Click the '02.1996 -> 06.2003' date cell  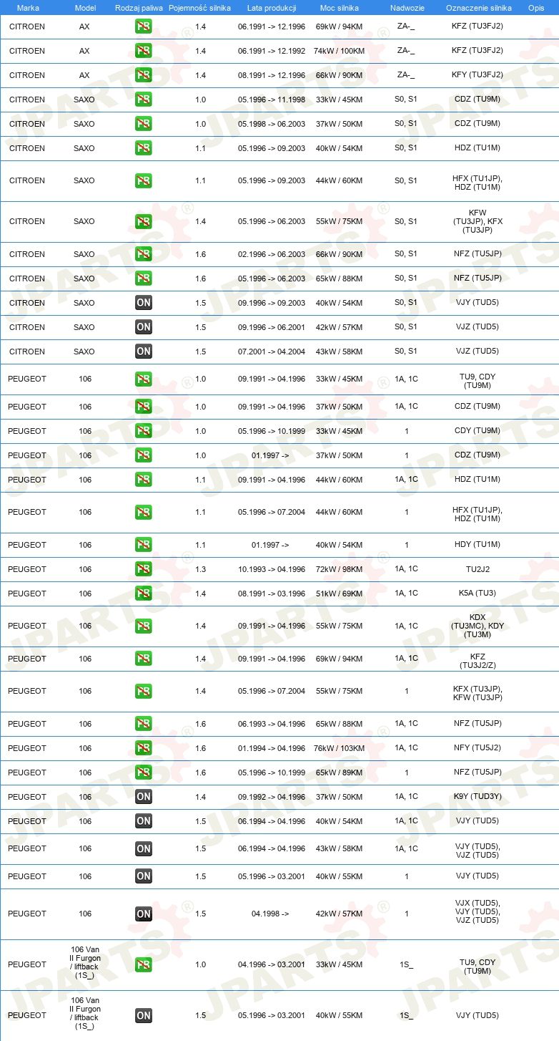(272, 255)
